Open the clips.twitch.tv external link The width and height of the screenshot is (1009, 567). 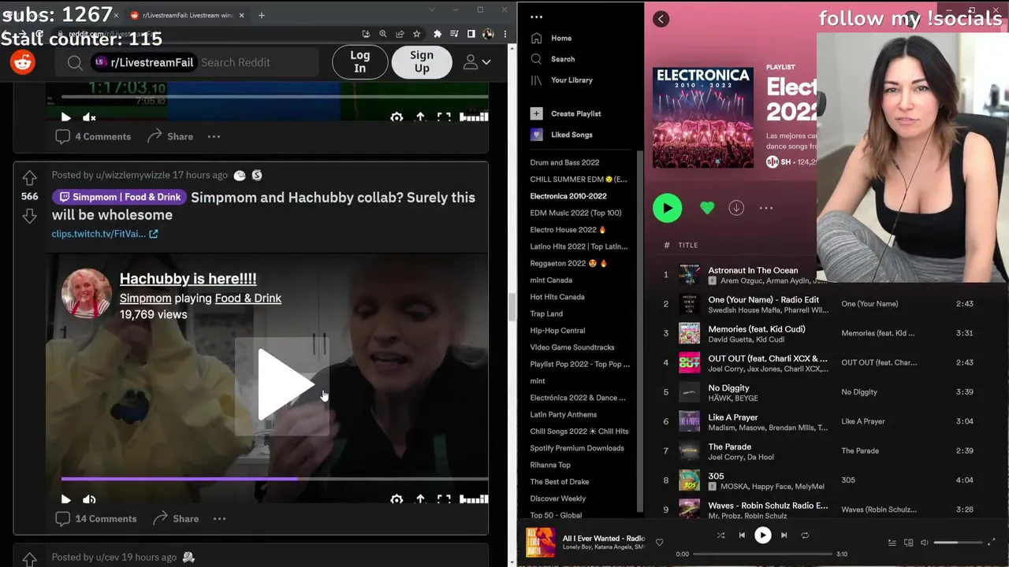pyautogui.click(x=105, y=234)
